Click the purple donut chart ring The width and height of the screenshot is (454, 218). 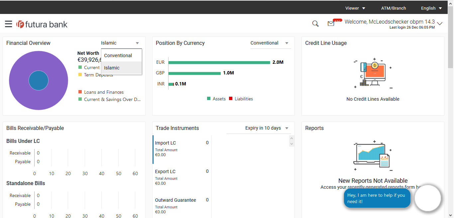point(19,80)
